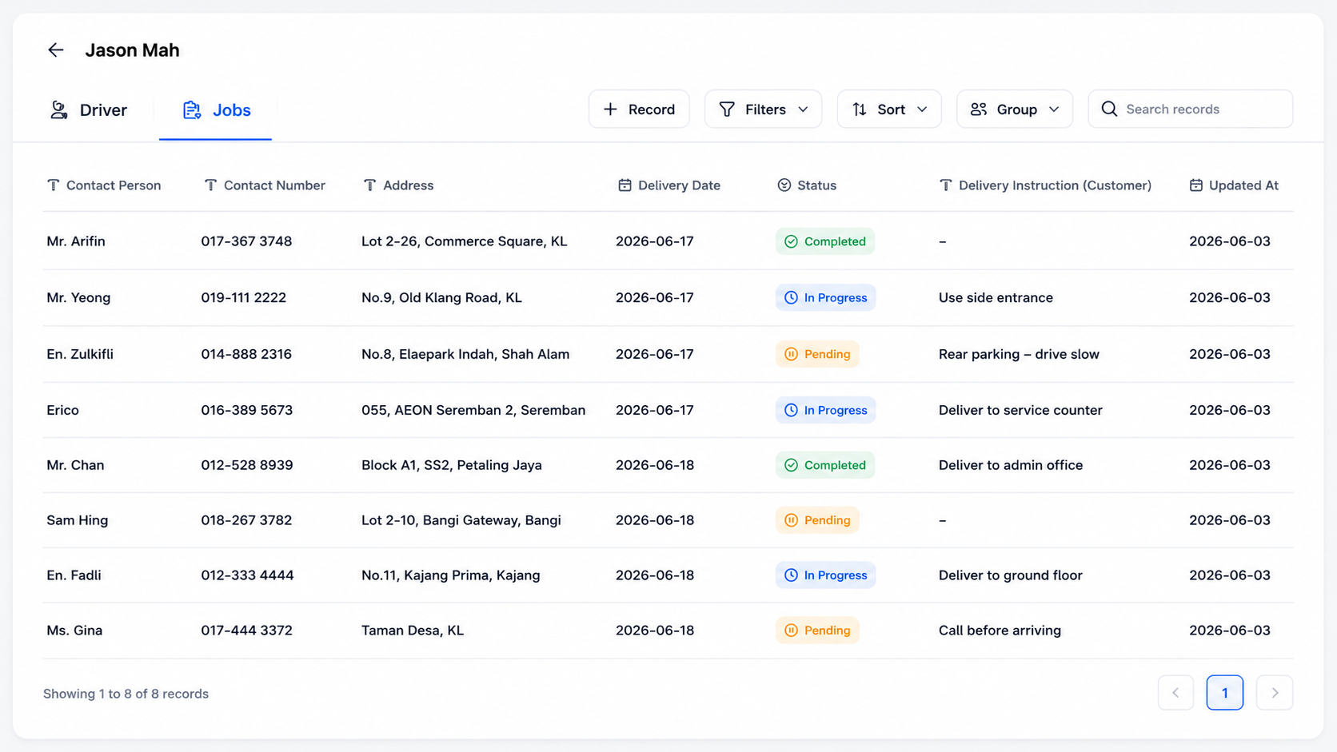
Task: Select phone number 016-389 5673
Action: (x=247, y=410)
